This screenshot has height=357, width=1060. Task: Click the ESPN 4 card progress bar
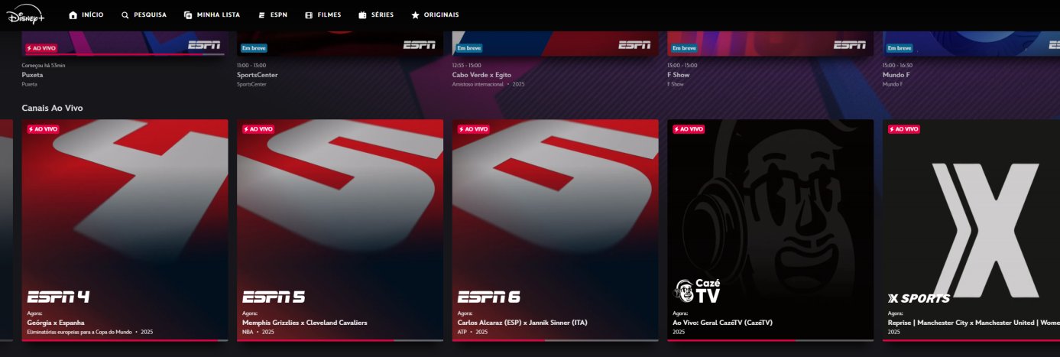tap(125, 340)
